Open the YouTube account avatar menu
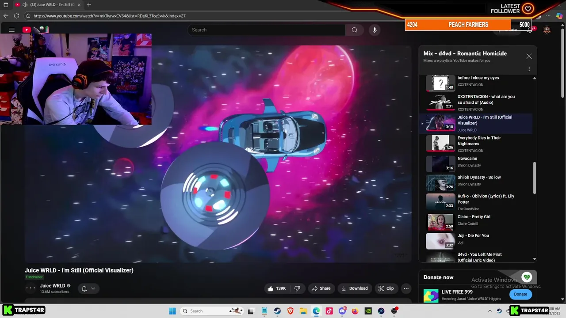The height and width of the screenshot is (318, 566). point(547,30)
